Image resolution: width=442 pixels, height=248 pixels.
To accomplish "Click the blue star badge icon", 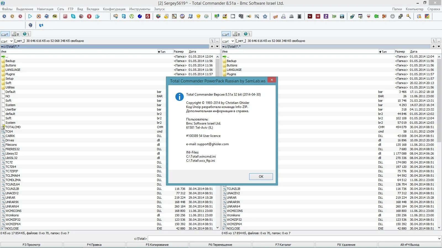I will point(265,17).
